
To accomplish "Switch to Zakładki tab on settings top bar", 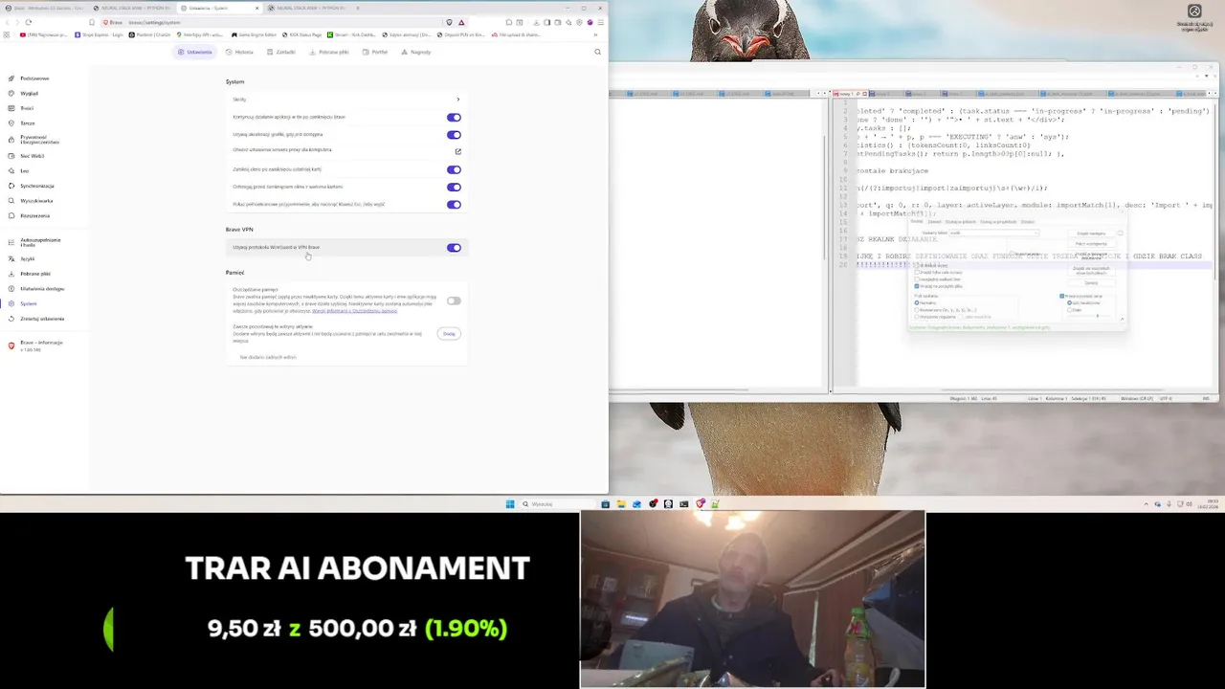I will [x=281, y=52].
